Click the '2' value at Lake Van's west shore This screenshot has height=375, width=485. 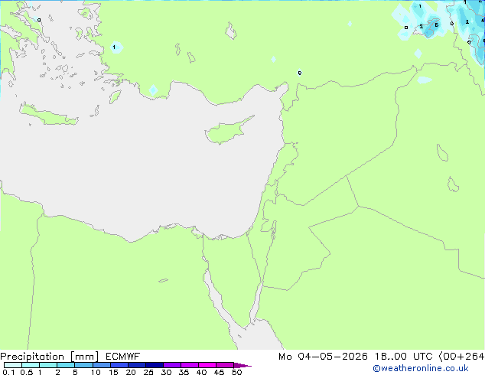click(x=421, y=27)
